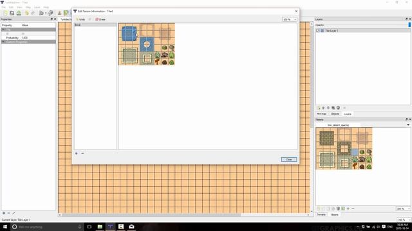Screen dimensions: 412x231
Task: Switch to the Tilesets tab at bottom
Action: point(334,214)
